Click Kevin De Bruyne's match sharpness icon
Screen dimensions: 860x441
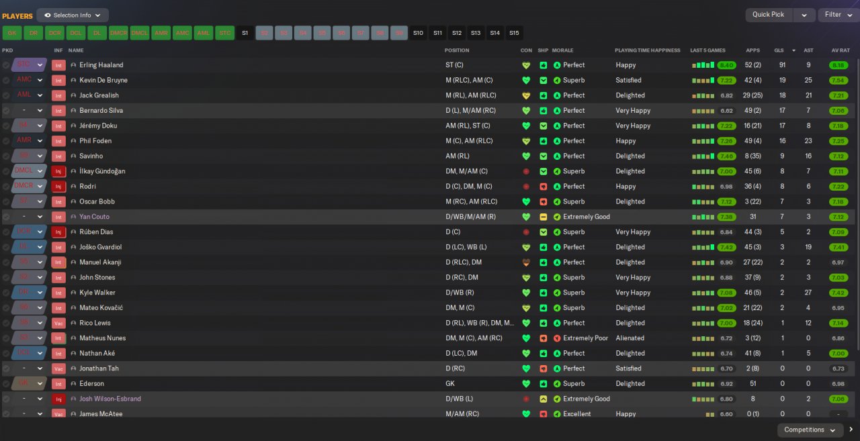[x=544, y=80]
